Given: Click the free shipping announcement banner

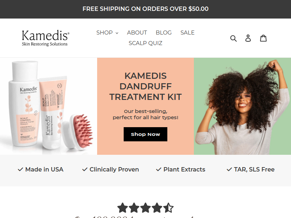Looking at the screenshot, I should (x=145, y=9).
